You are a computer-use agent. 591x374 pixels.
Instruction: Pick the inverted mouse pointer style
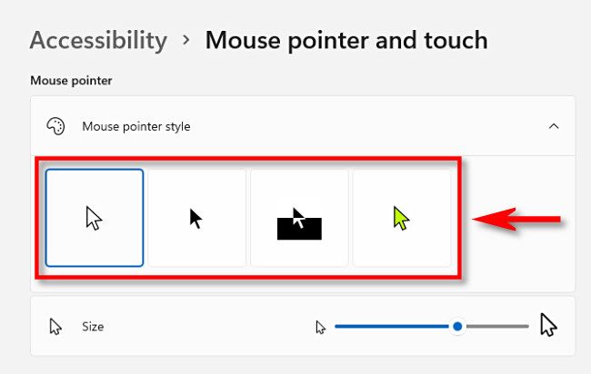tap(299, 219)
